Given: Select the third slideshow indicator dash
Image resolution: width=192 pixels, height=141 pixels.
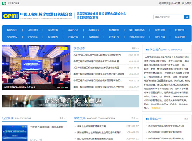Looking at the screenshot, I should (66, 88).
